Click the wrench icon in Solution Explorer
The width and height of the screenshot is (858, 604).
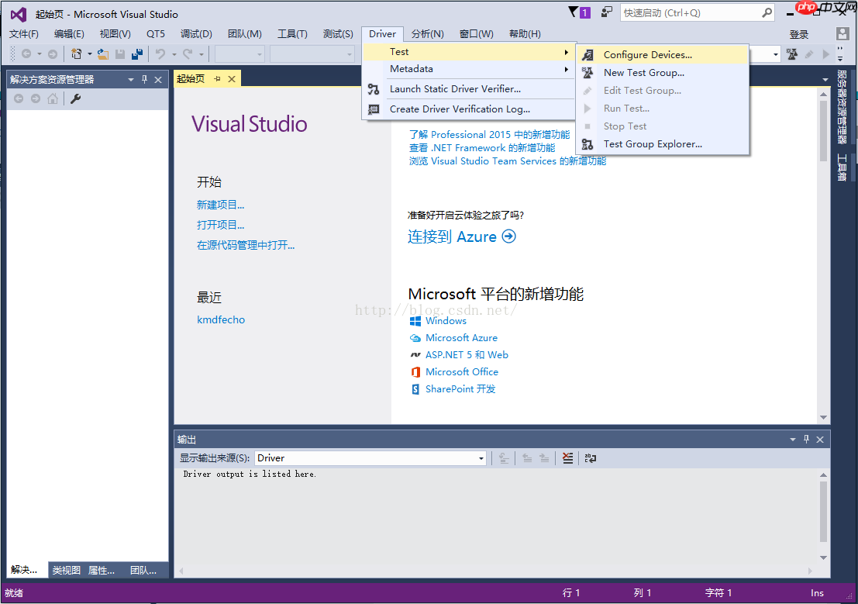[74, 99]
